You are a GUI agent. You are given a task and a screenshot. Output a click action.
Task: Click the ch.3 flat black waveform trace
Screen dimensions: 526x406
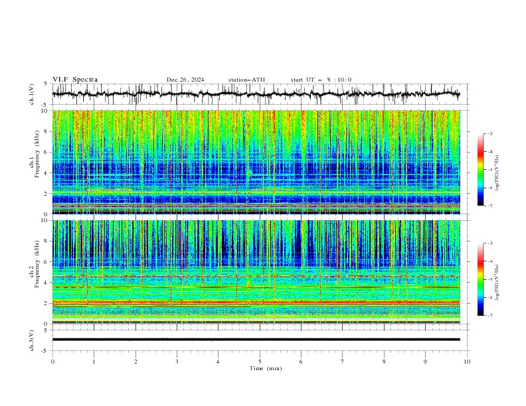coord(256,340)
